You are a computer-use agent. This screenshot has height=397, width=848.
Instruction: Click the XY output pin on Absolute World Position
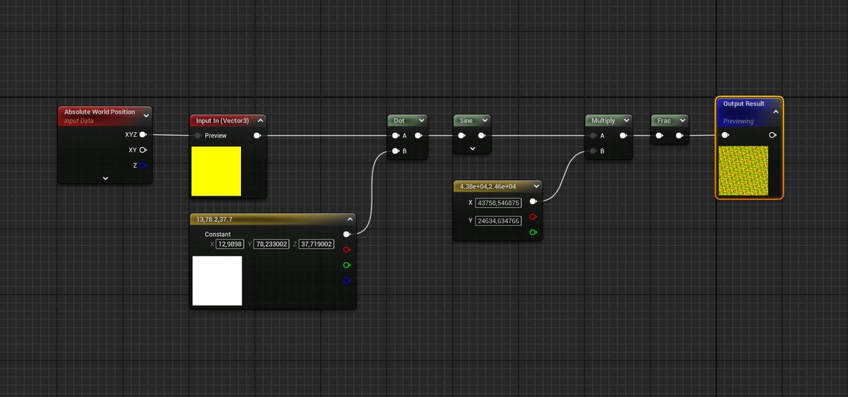[143, 150]
